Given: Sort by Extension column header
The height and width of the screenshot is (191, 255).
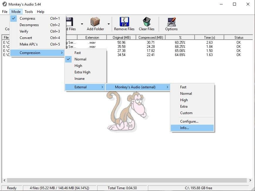Looking at the screenshot, I should point(92,37).
